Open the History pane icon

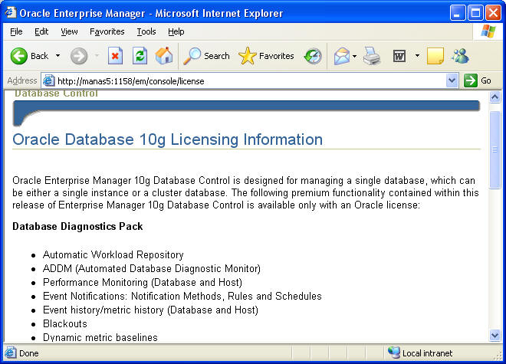point(313,56)
